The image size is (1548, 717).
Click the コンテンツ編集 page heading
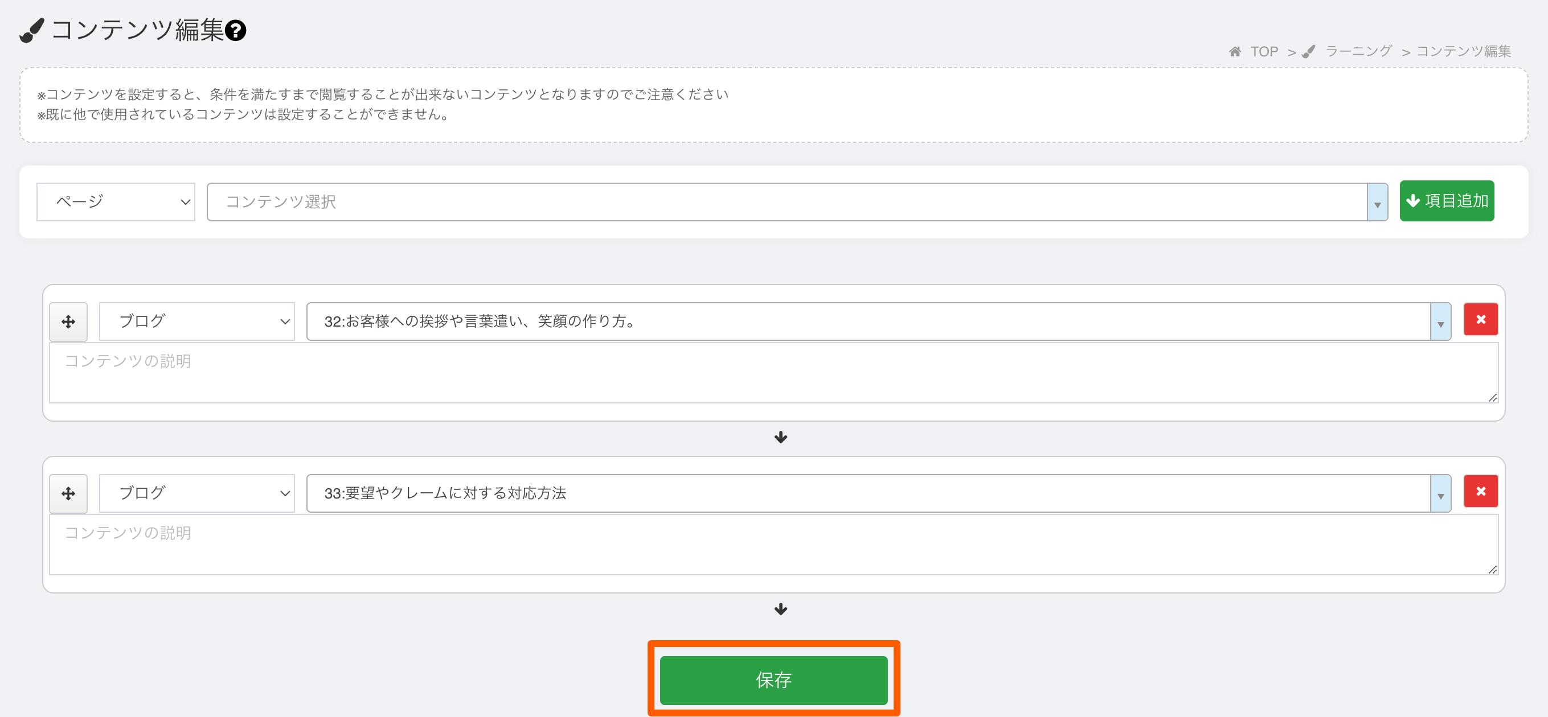[x=138, y=30]
